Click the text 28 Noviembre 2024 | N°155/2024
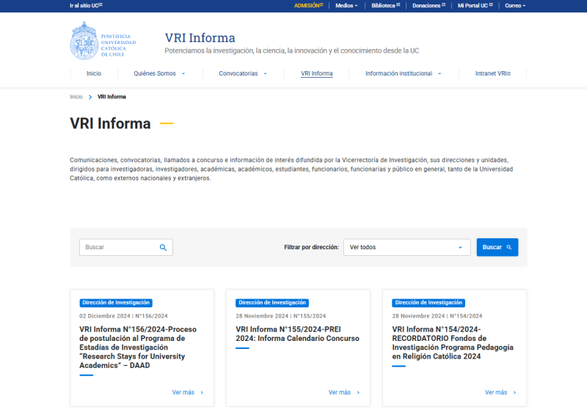 click(281, 316)
